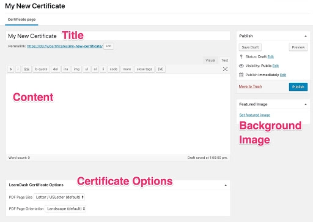313x222 pixels.
Task: Click the blue Publish button
Action: [298, 87]
